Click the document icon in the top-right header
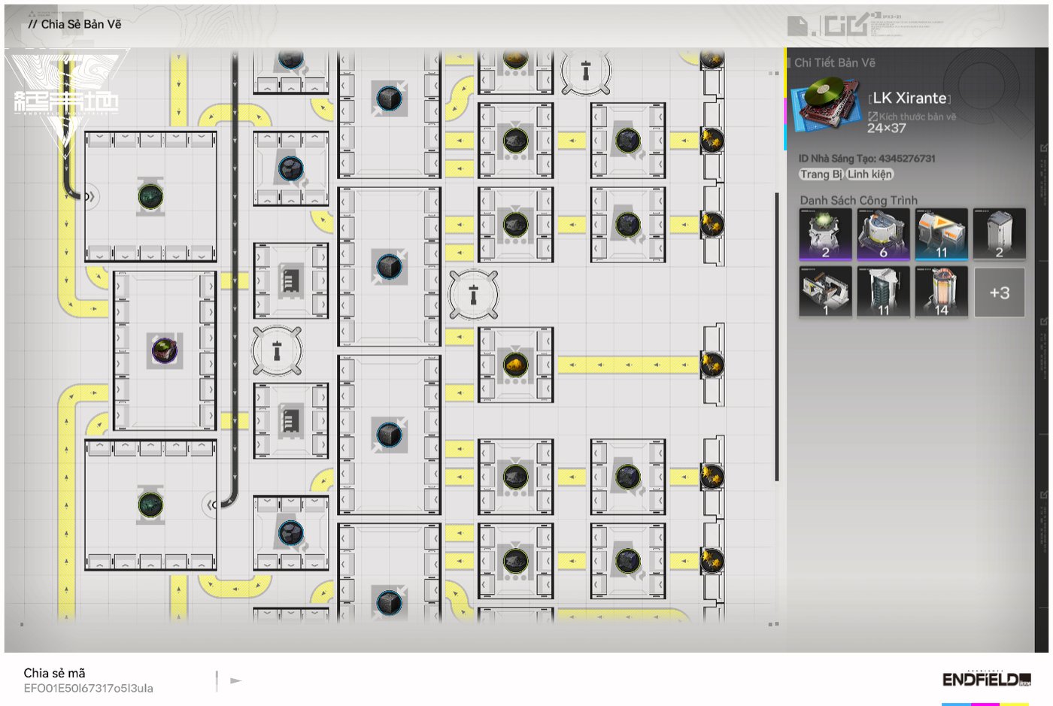 [x=797, y=26]
